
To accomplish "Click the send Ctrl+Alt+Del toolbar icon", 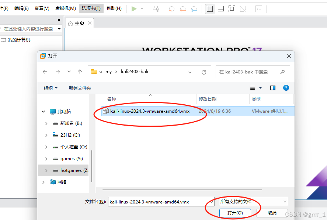I will point(156,9).
